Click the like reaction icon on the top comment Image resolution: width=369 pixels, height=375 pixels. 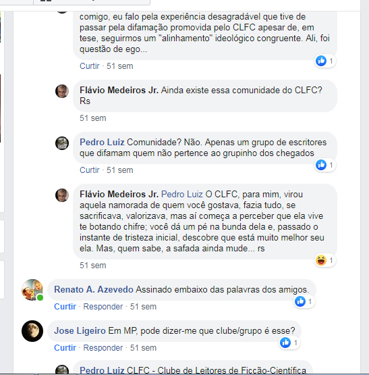pyautogui.click(x=321, y=61)
